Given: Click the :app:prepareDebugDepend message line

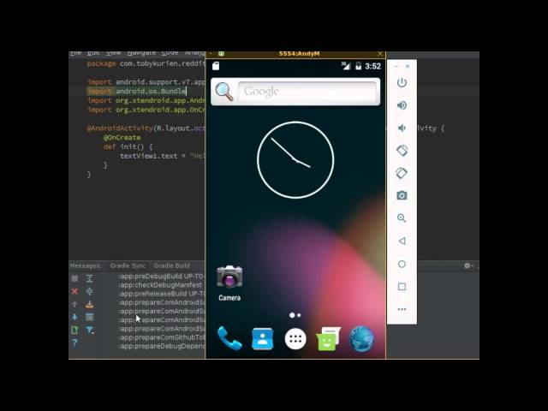Looking at the screenshot, I should [162, 346].
